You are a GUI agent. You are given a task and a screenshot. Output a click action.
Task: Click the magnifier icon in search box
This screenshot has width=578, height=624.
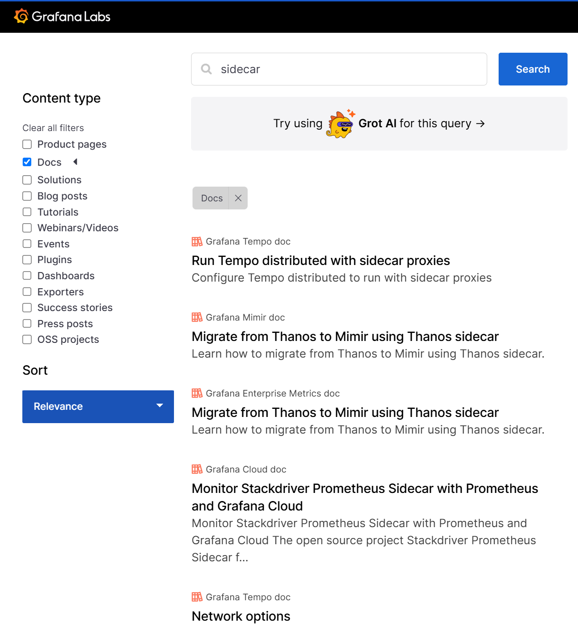pos(206,69)
